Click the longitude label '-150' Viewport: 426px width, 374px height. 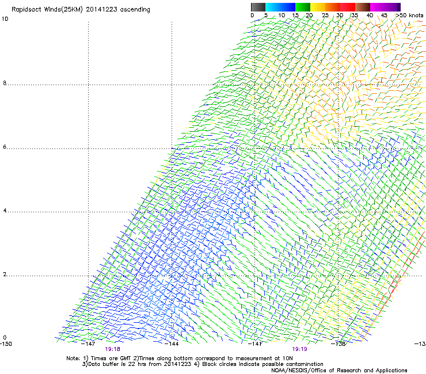coord(6,344)
